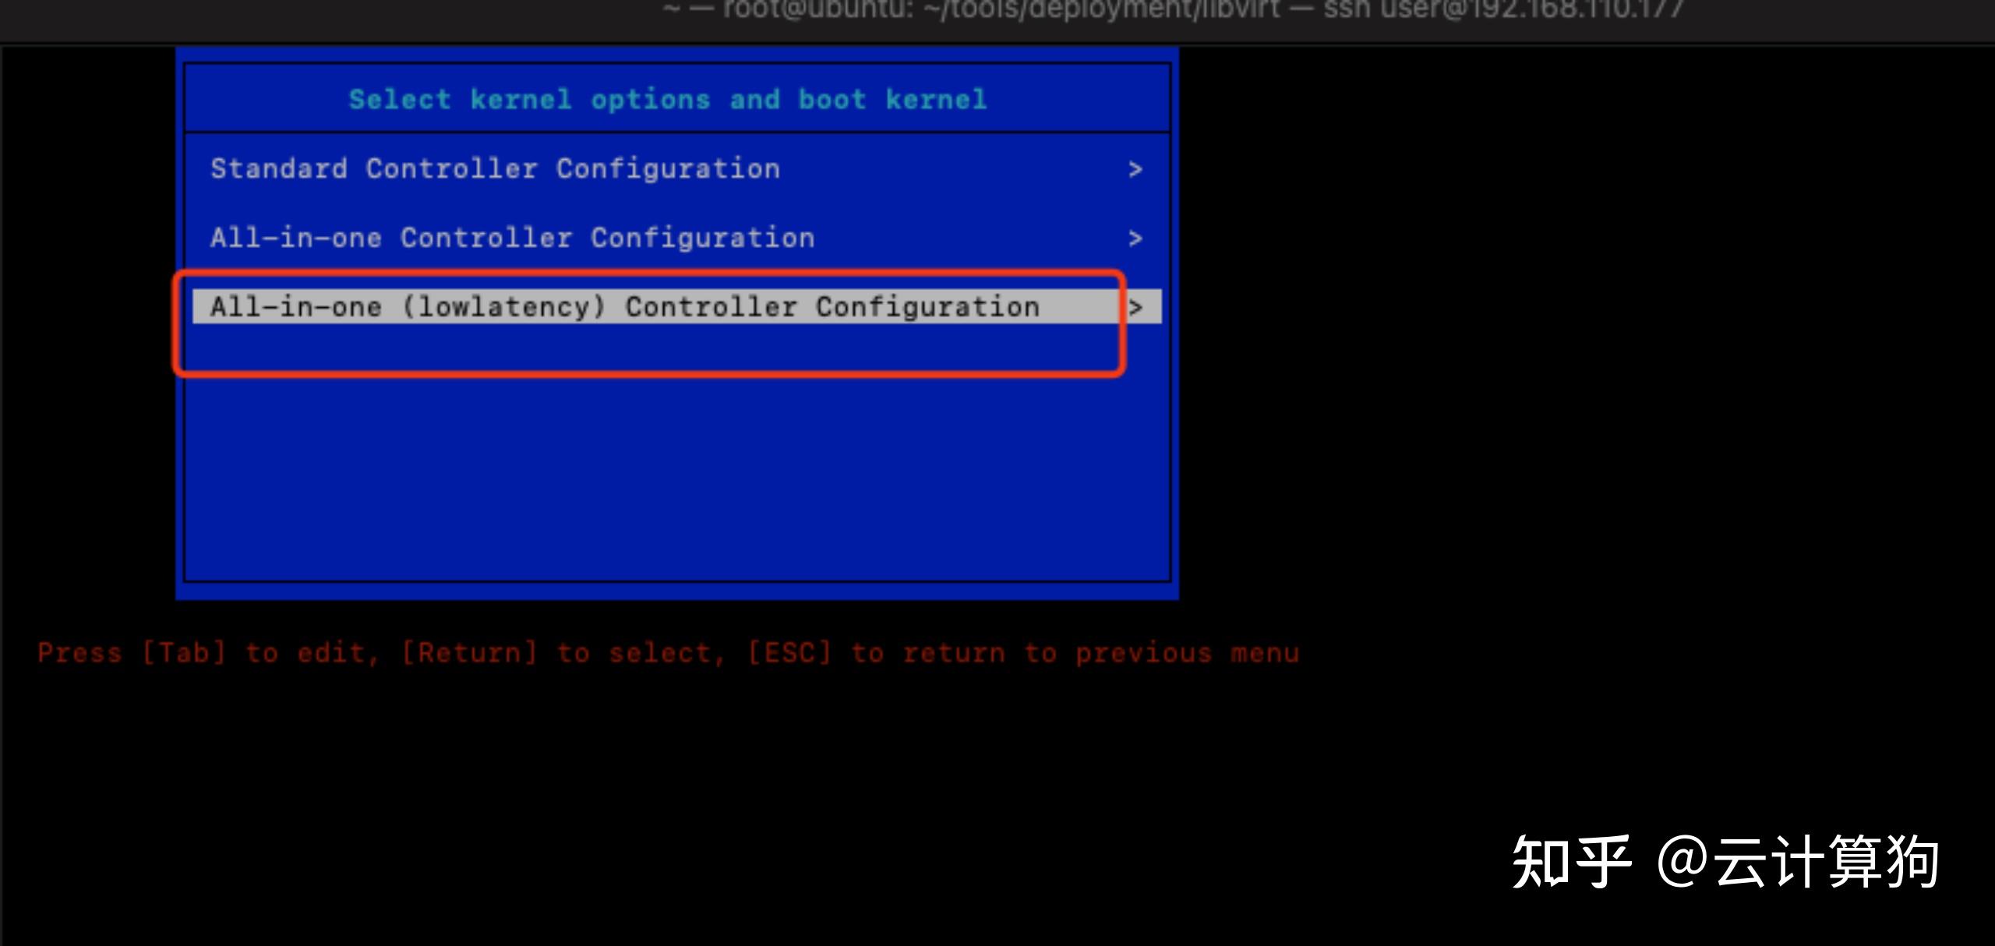Click the chevron next to All-in-one Controller
Image resolution: width=1995 pixels, height=946 pixels.
point(1135,238)
